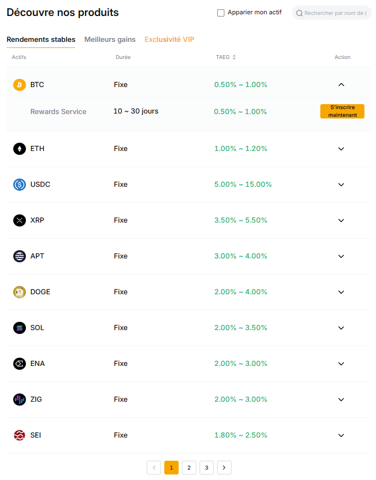Click the ETH coin icon
Image resolution: width=376 pixels, height=480 pixels.
coord(19,149)
